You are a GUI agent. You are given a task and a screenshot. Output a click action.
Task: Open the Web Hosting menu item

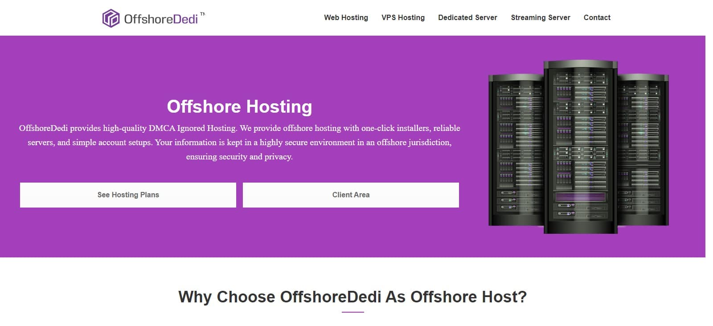[x=346, y=18]
